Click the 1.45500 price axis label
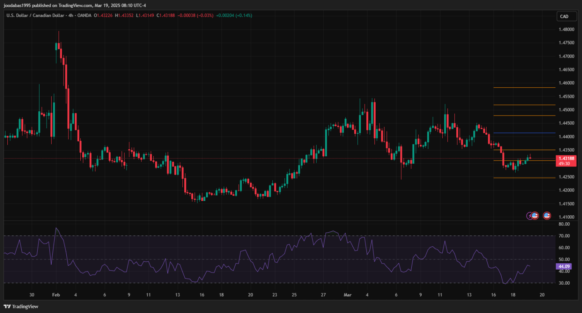Image resolution: width=582 pixels, height=313 pixels. click(567, 97)
